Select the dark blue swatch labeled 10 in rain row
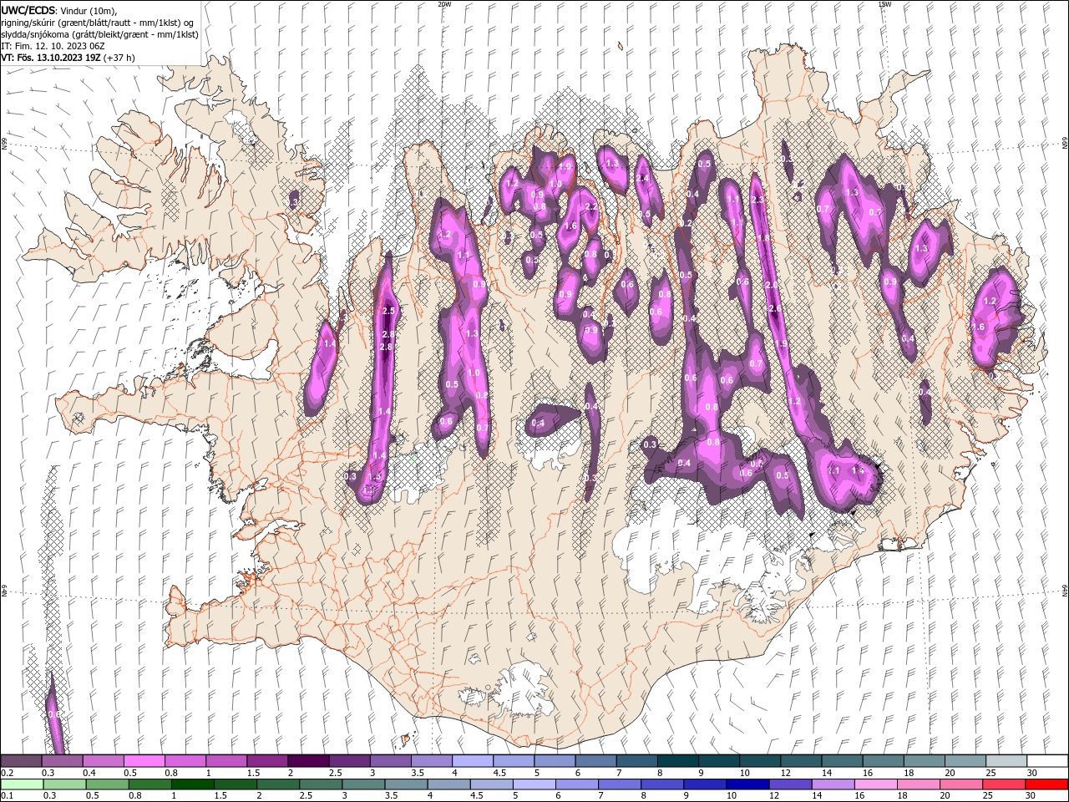This screenshot has width=1069, height=802. pos(748,784)
